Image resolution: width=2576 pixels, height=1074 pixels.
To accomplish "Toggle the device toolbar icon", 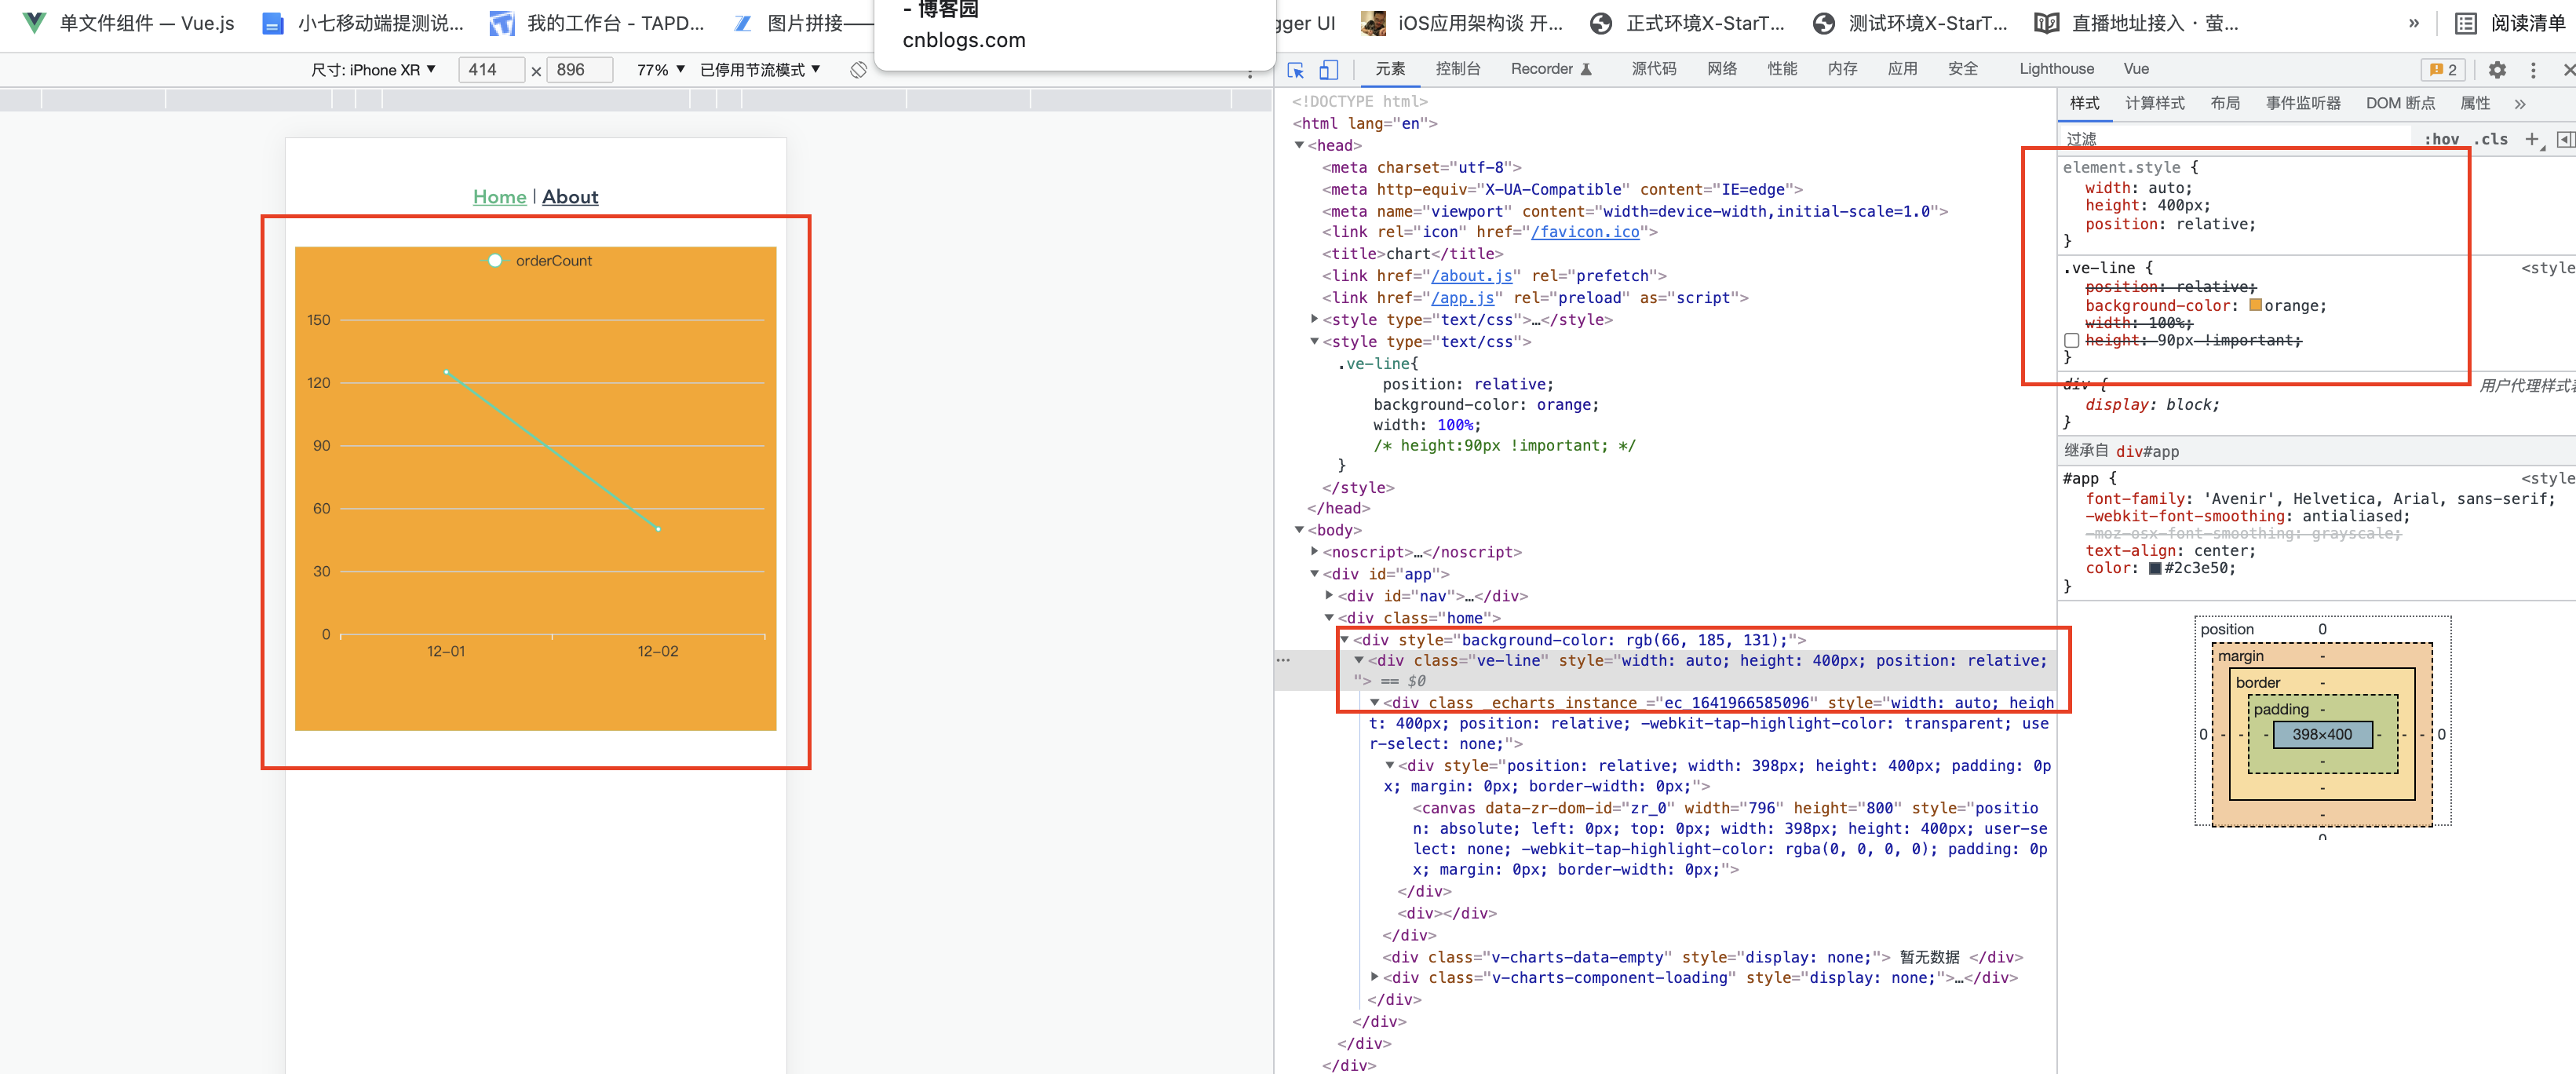I will coord(1328,70).
